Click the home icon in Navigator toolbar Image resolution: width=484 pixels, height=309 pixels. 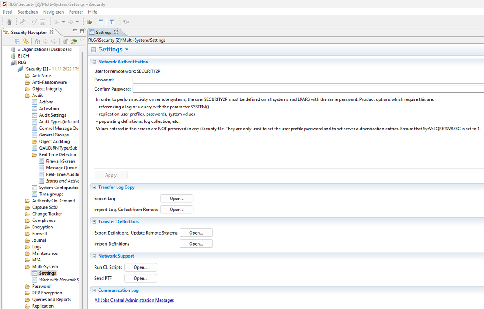[37, 41]
